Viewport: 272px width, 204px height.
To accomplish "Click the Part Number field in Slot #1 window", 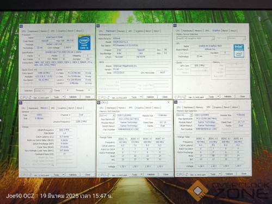I will [x=128, y=129].
